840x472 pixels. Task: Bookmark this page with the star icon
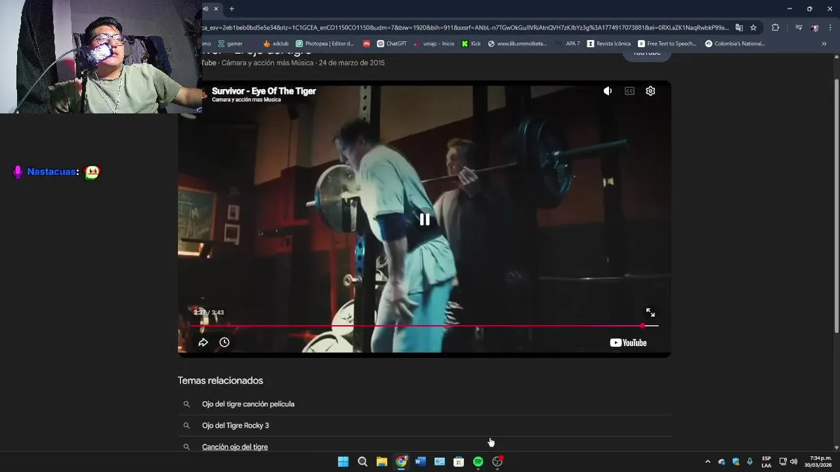[753, 28]
